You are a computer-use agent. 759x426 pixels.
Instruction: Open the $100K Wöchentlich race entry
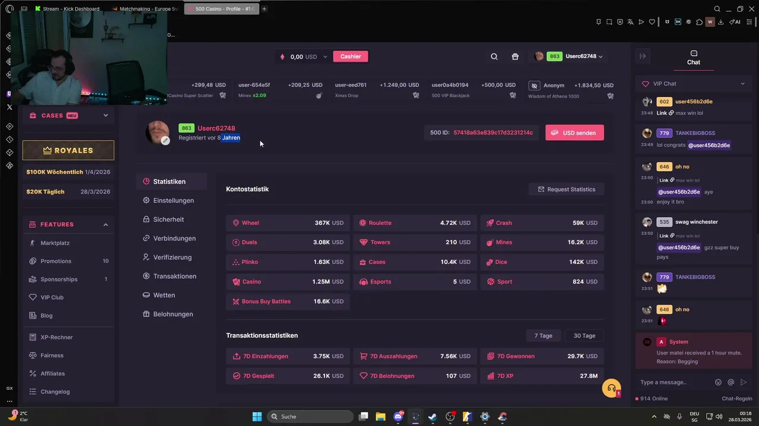(x=68, y=172)
